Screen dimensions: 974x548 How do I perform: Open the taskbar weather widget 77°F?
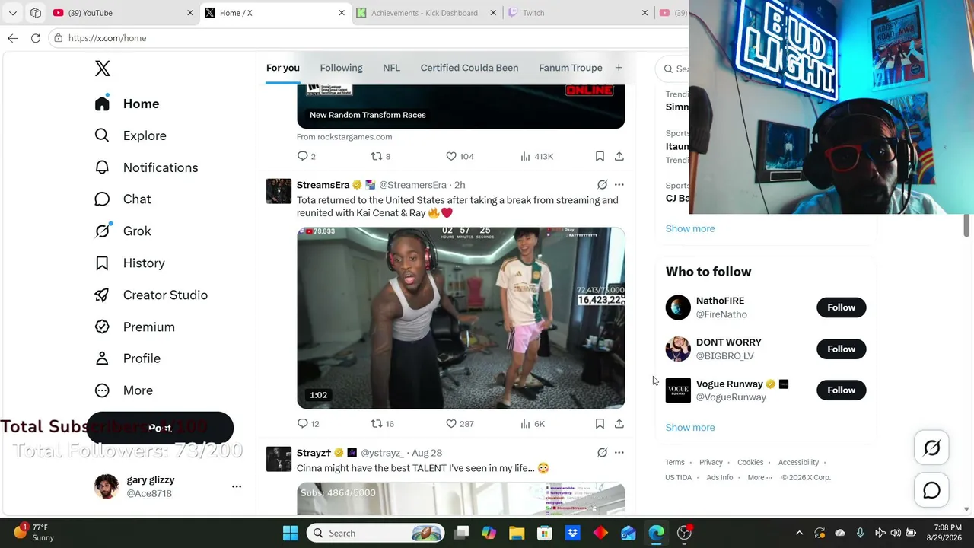click(x=34, y=533)
